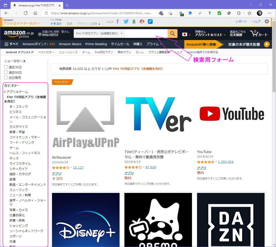Open a new browser tab
The image size is (276, 247).
coord(67,5)
